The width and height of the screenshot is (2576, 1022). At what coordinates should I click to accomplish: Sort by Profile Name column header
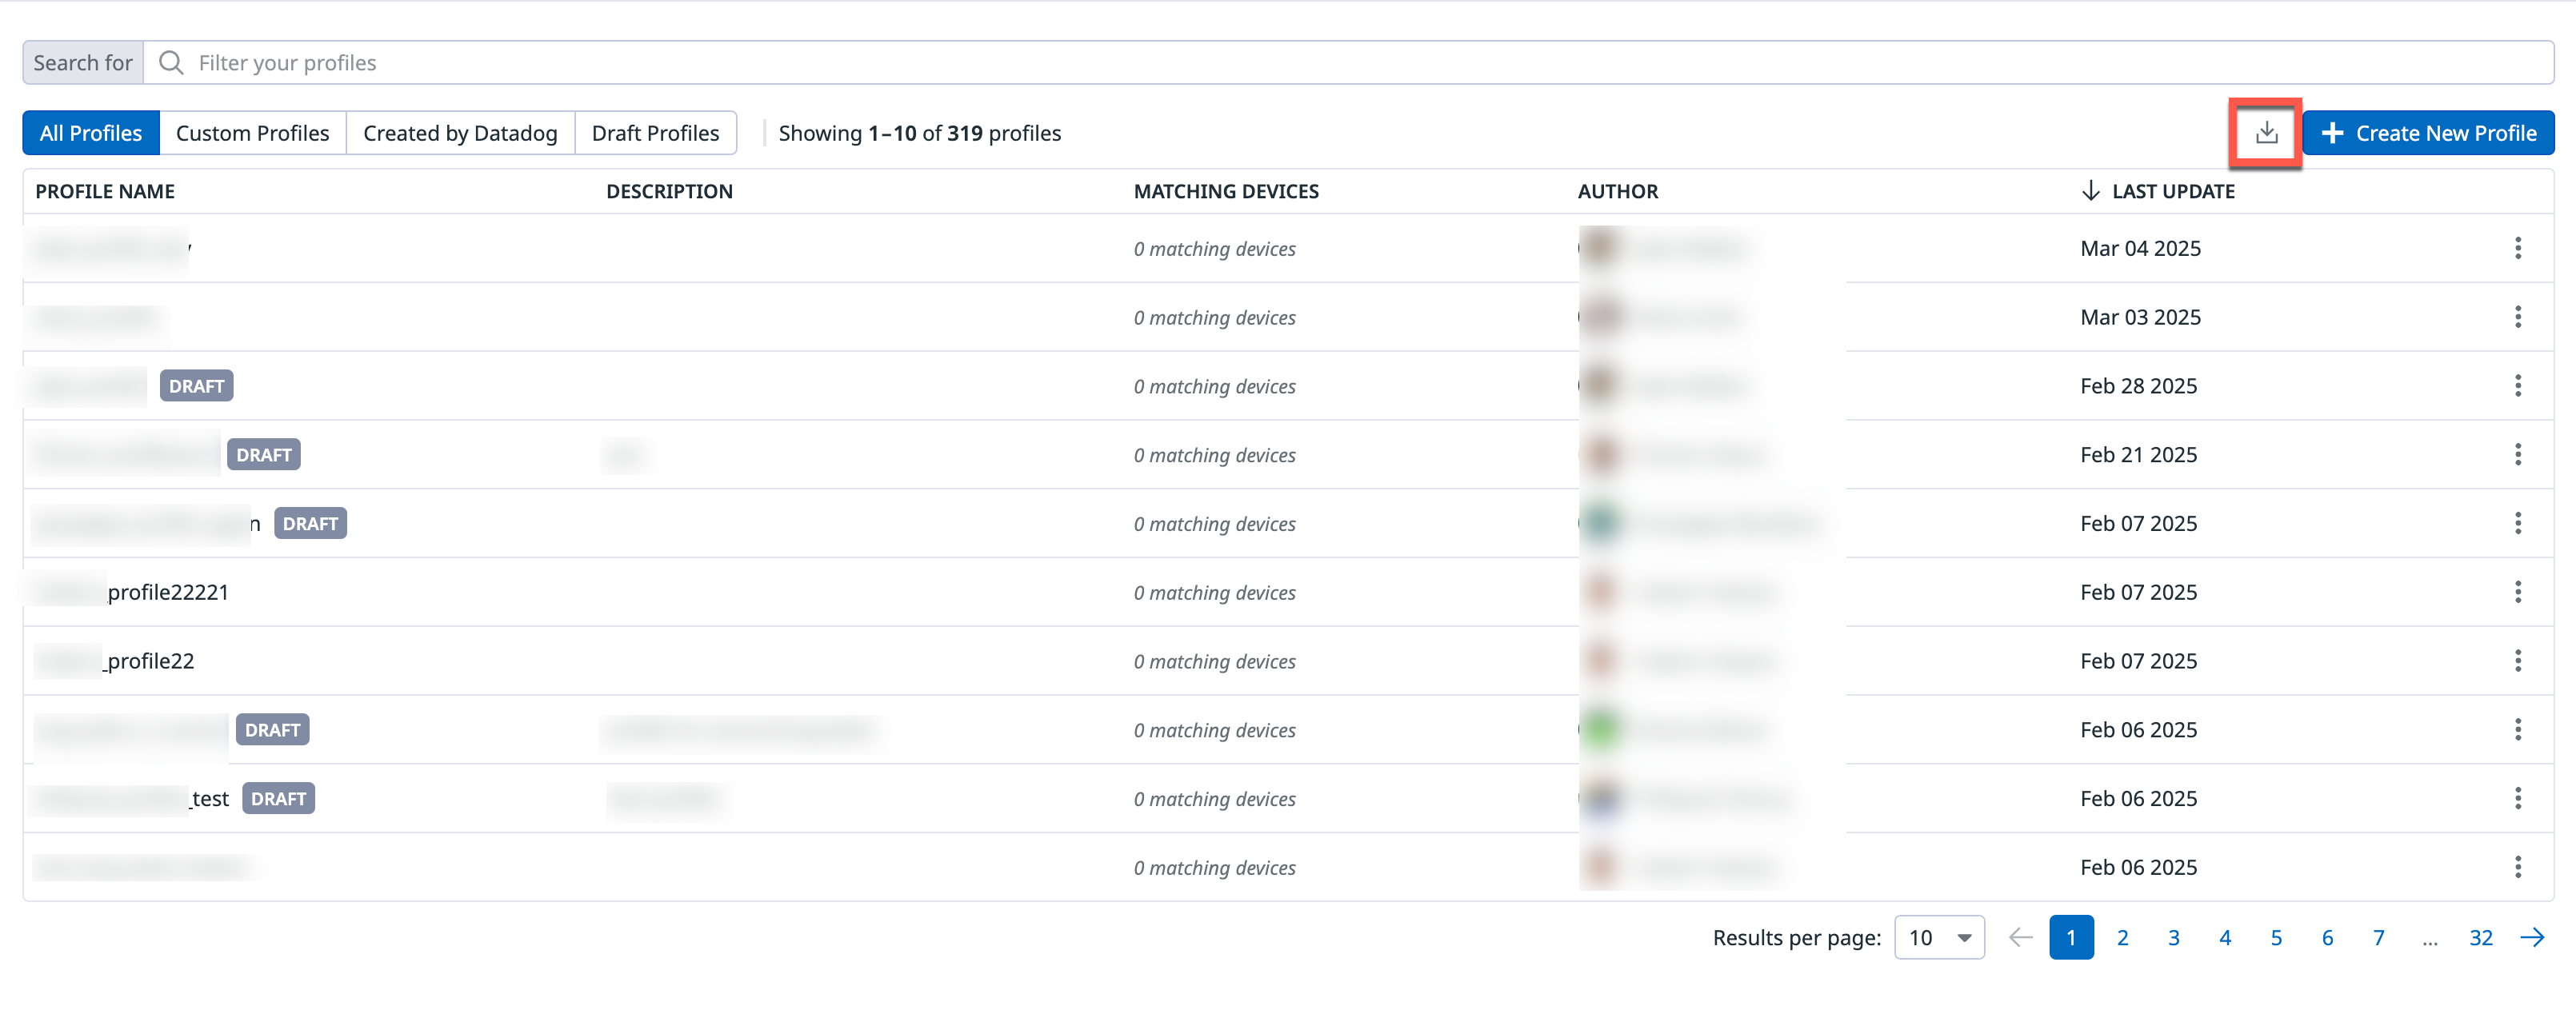tap(105, 191)
